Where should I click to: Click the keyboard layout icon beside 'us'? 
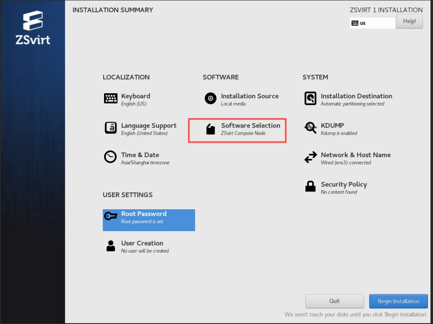pos(355,23)
